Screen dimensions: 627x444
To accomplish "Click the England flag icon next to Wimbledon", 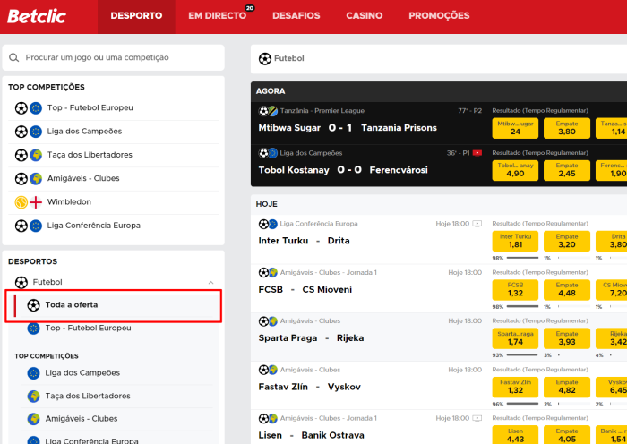I will click(x=36, y=202).
